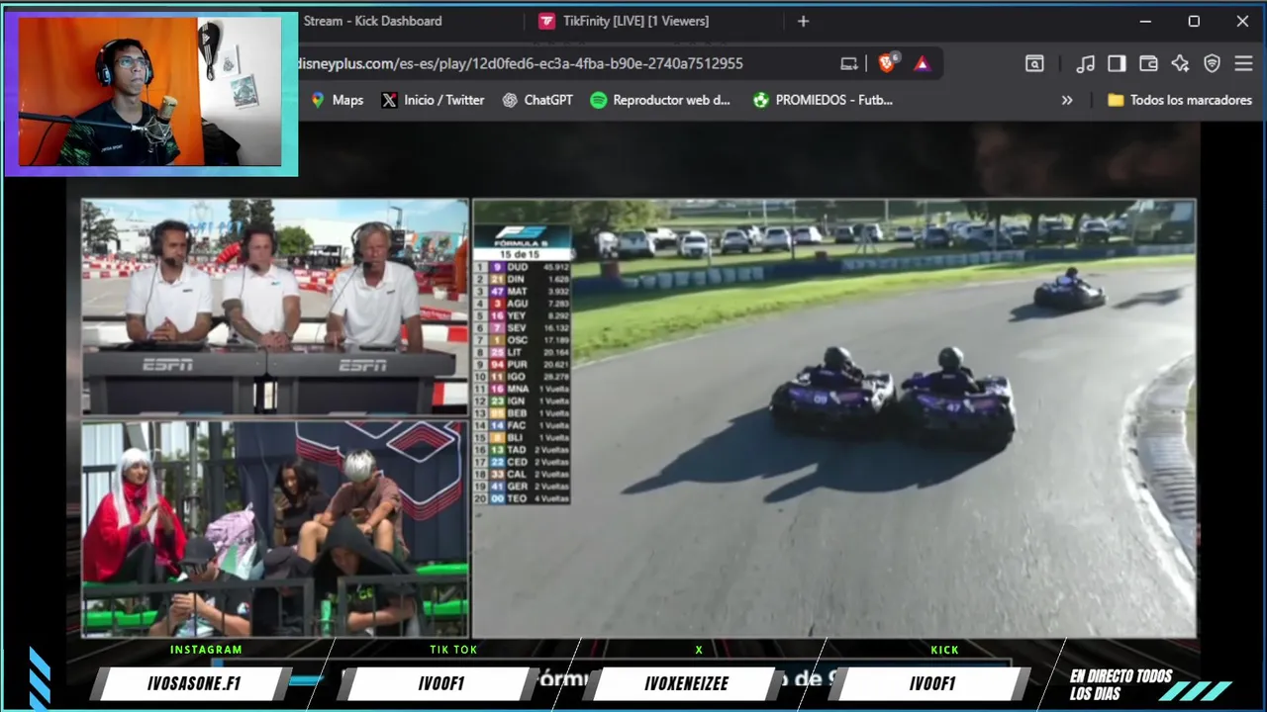Switch to TikFinity [LIVE] tab
Image resolution: width=1267 pixels, height=712 pixels.
(x=635, y=21)
